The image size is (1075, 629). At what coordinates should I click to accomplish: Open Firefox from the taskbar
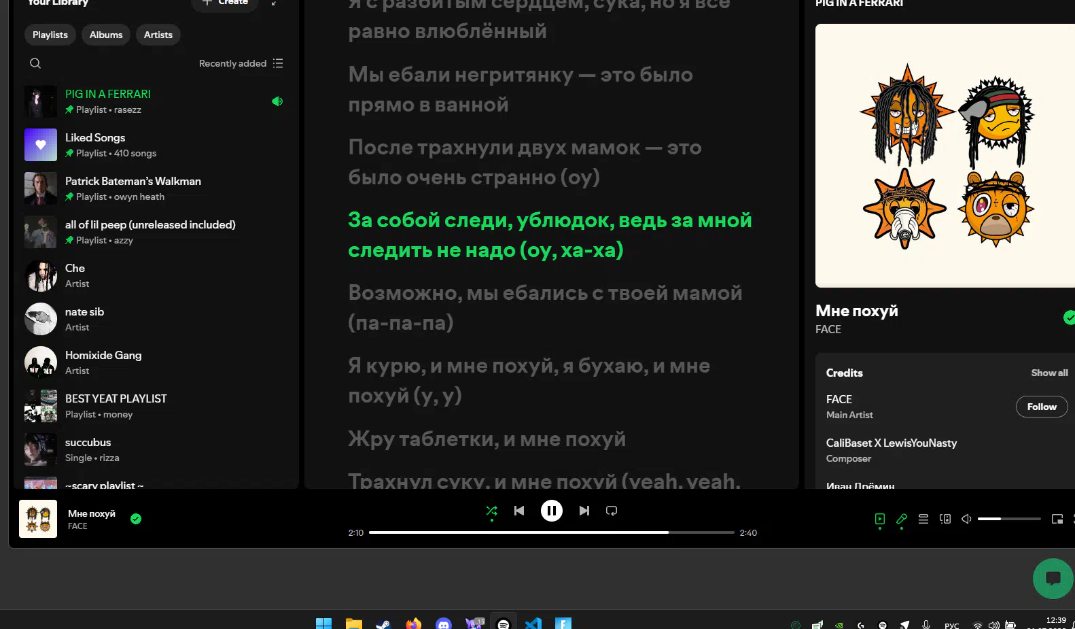(x=413, y=624)
